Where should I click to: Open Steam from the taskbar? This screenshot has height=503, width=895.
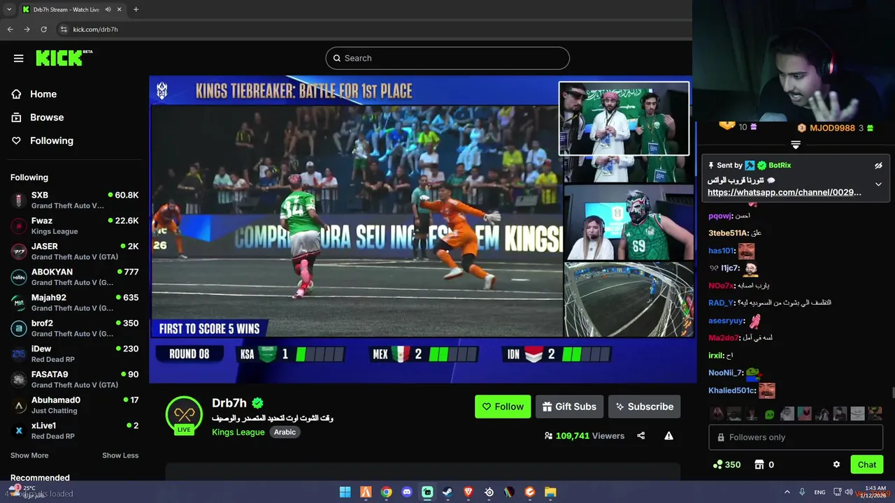(x=447, y=493)
